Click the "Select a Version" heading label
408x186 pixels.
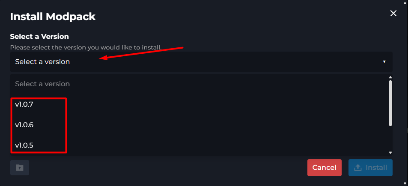(x=39, y=36)
